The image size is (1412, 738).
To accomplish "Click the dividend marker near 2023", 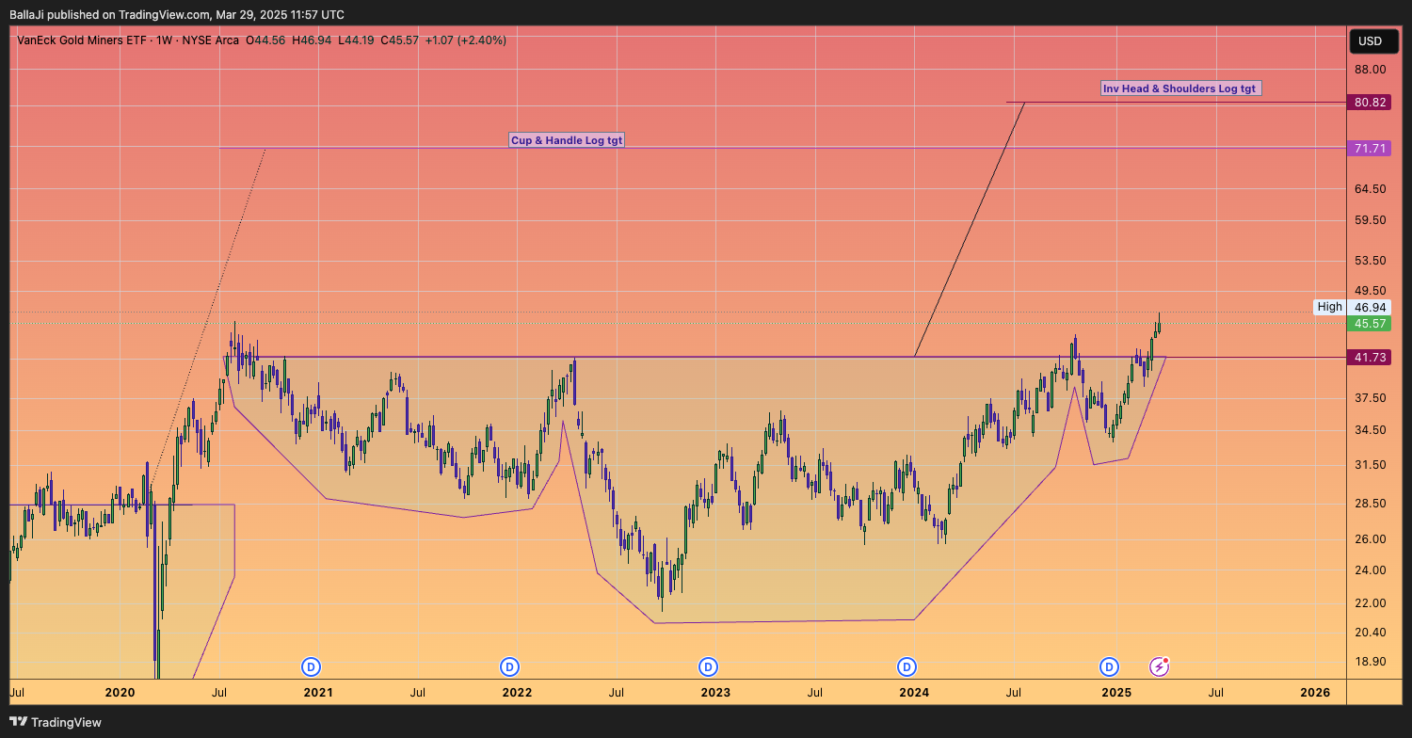I will pyautogui.click(x=708, y=666).
